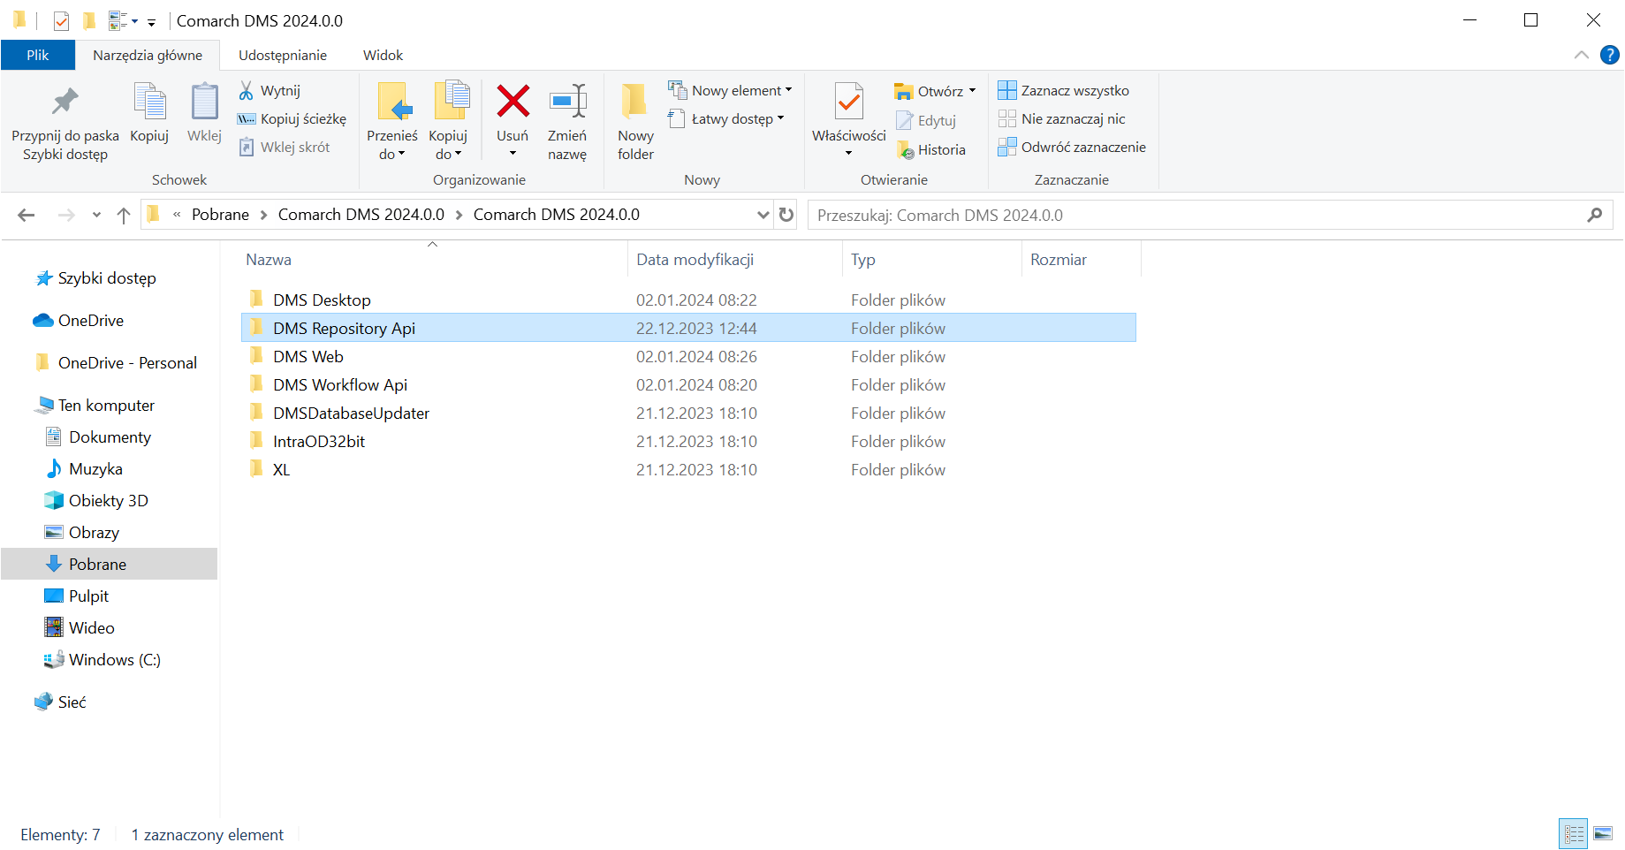Click Pin to Quick access pin icon
The image size is (1625, 850).
(x=65, y=102)
